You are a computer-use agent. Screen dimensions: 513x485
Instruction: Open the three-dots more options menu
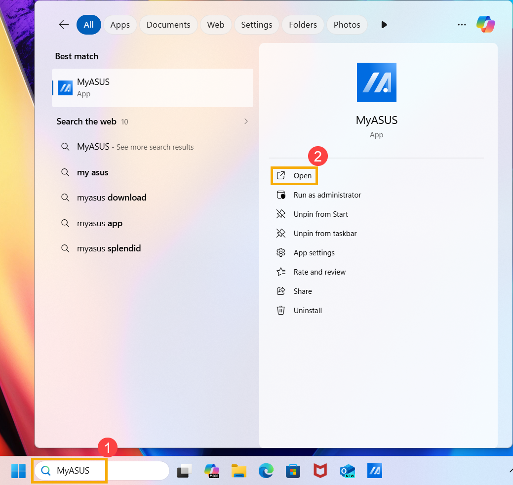click(462, 25)
